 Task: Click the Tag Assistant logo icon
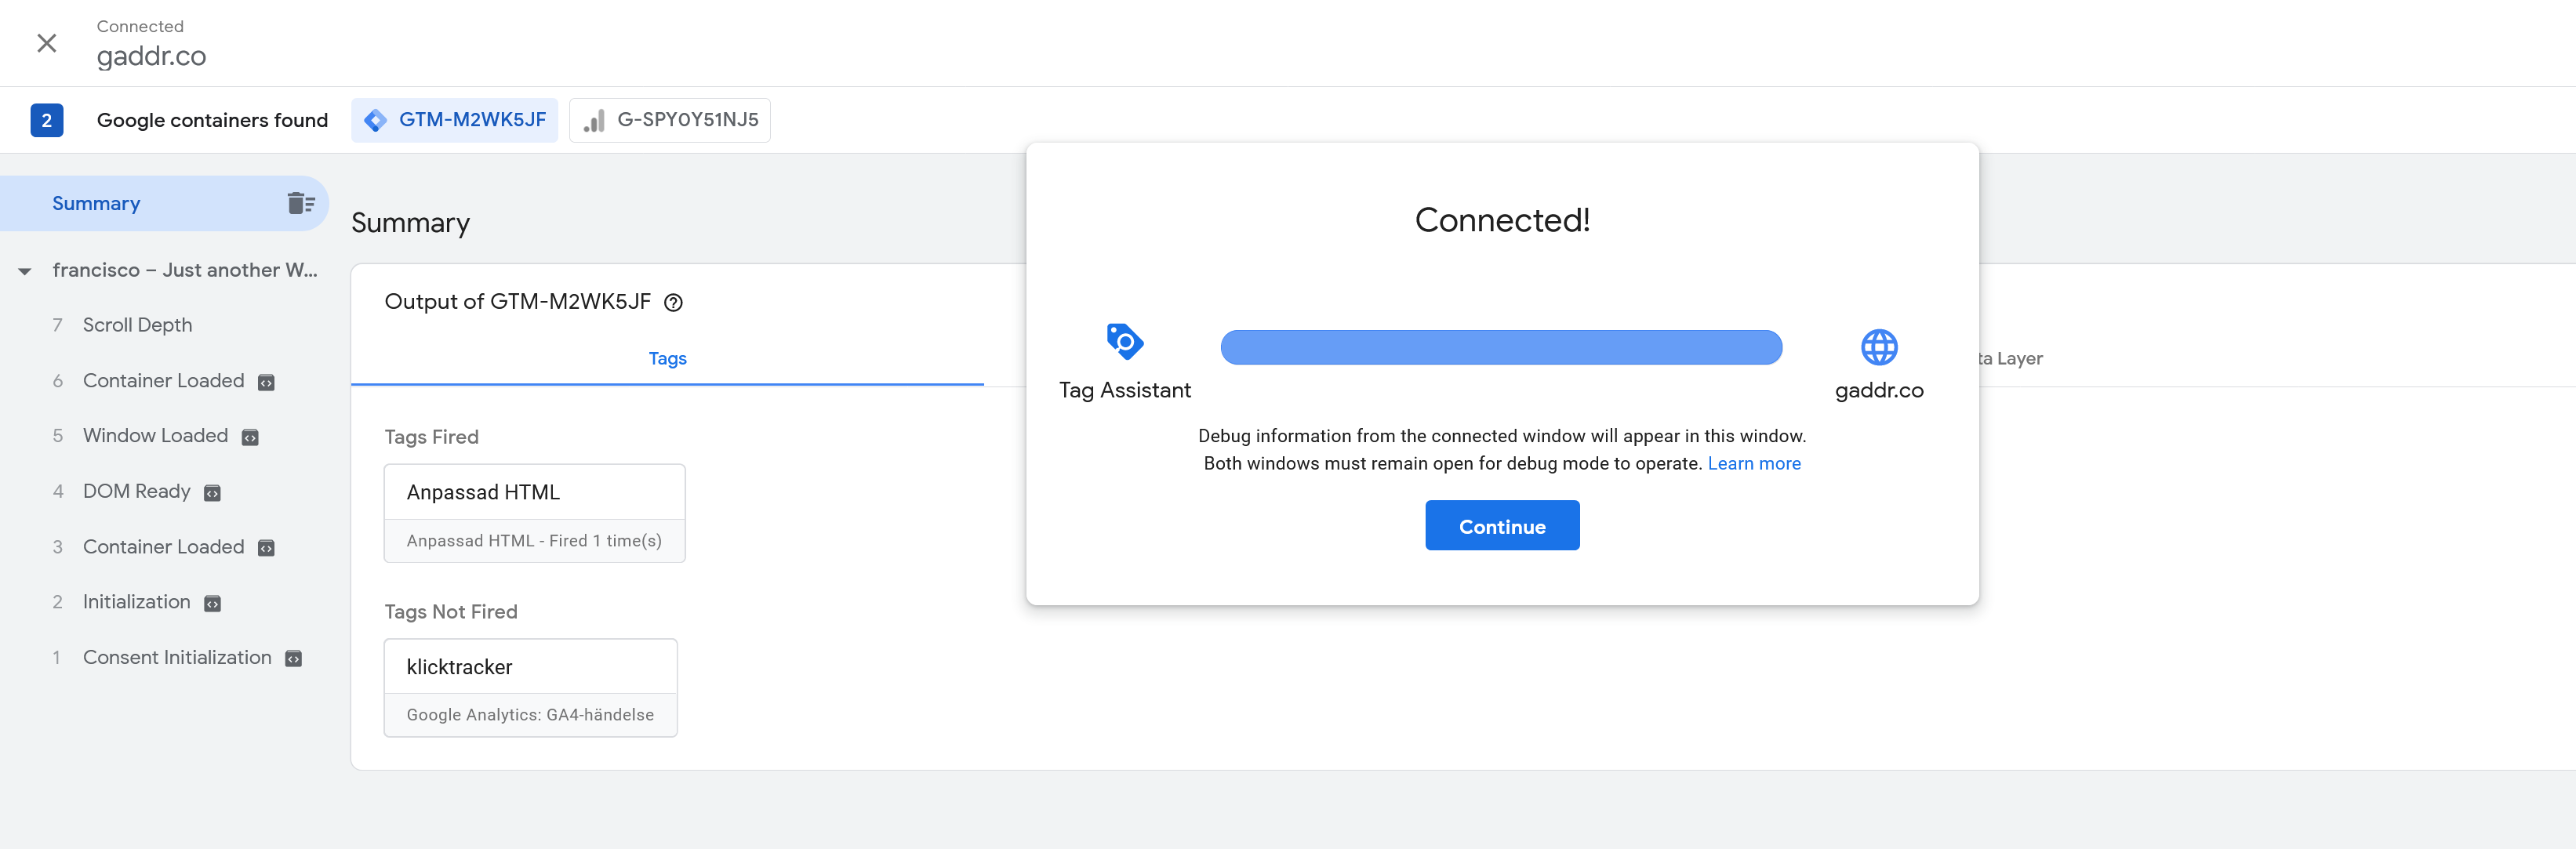click(1124, 342)
